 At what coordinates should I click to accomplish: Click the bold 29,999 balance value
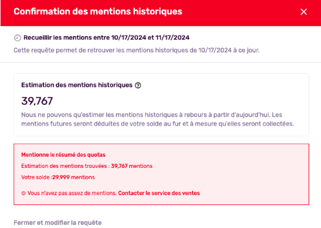pos(61,177)
